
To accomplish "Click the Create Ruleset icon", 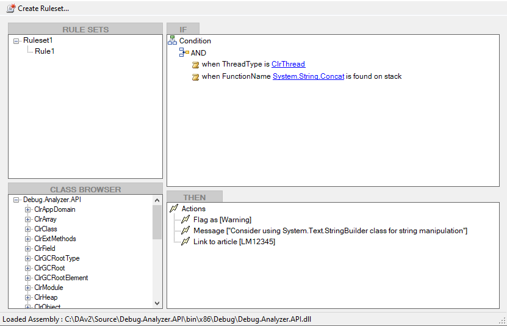I will (x=11, y=8).
